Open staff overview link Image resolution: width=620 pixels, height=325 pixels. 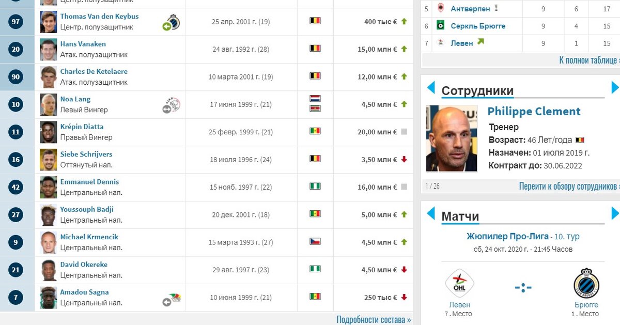pos(569,186)
